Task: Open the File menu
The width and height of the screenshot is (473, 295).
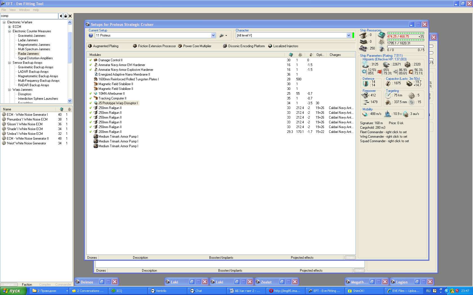Action: [4, 10]
